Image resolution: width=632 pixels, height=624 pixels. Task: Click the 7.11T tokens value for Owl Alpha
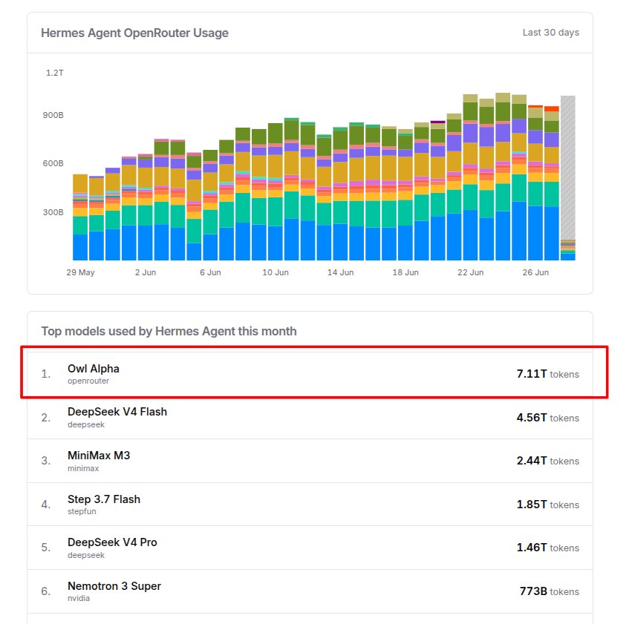[548, 374]
